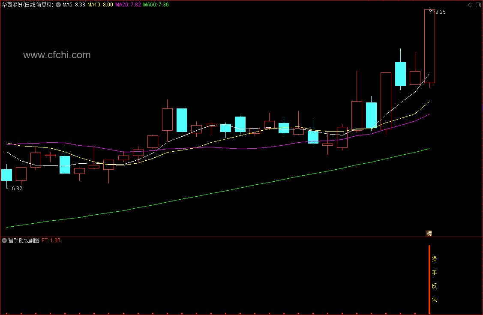The width and height of the screenshot is (483, 315).
Task: Click the MA10: 8.00 indicator label
Action: (x=100, y=5)
